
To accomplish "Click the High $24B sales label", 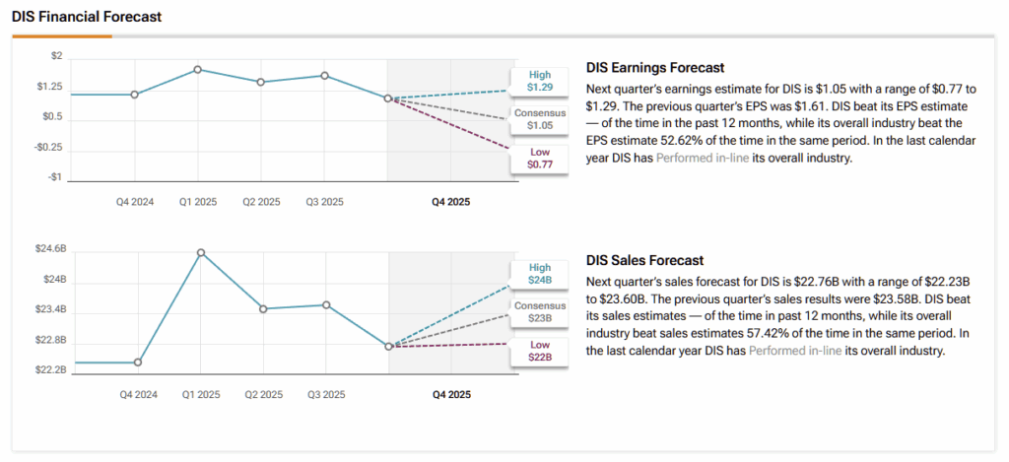I will tap(539, 273).
